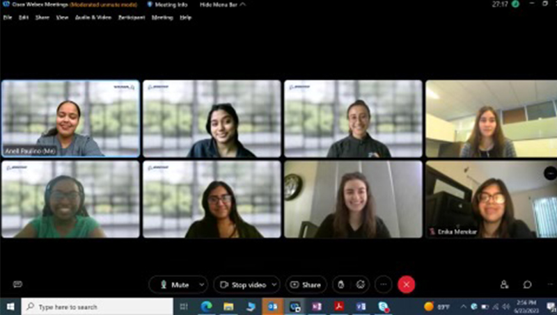Viewport: 557px width, 315px height.
Task: Open OneNote from the taskbar
Action: point(317,307)
